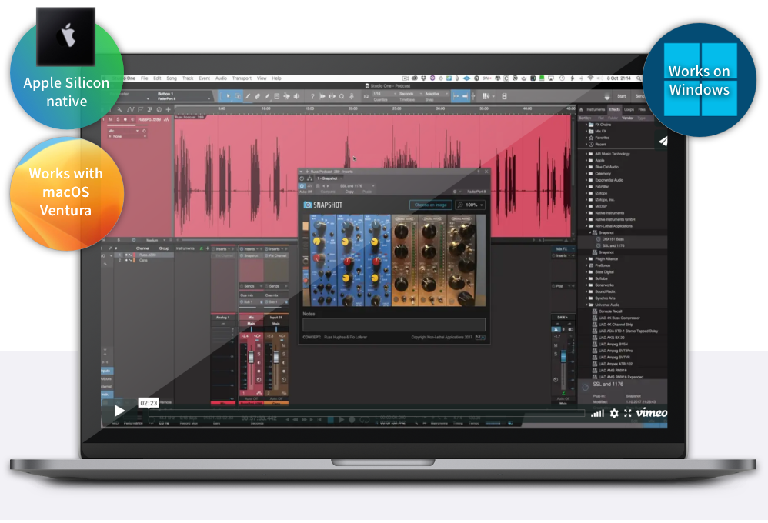Open the File menu
Viewport: 768px width, 523px height.
(145, 78)
